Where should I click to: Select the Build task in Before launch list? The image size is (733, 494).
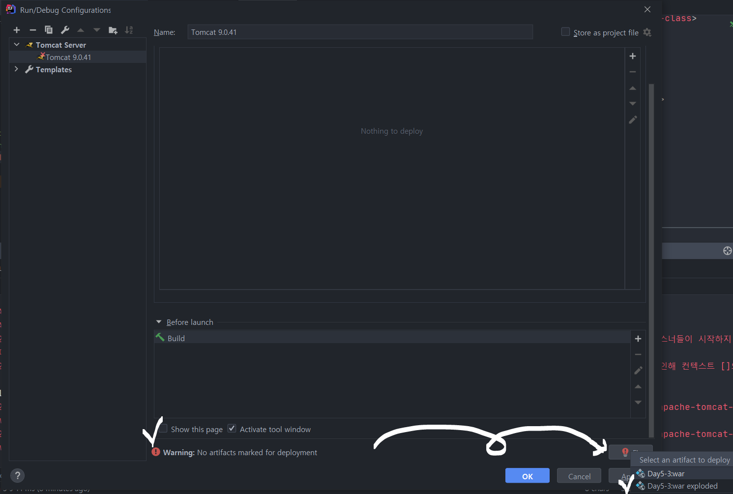pos(392,338)
